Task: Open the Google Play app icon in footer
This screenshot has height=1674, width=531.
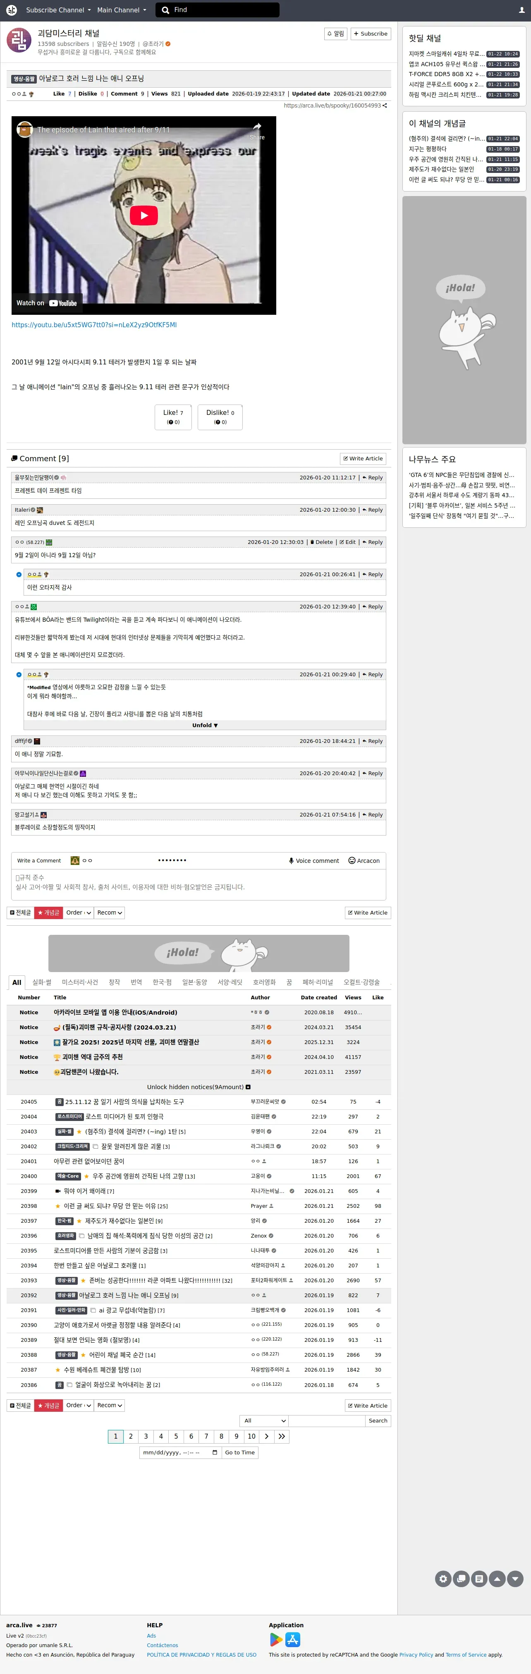Action: click(x=276, y=1640)
